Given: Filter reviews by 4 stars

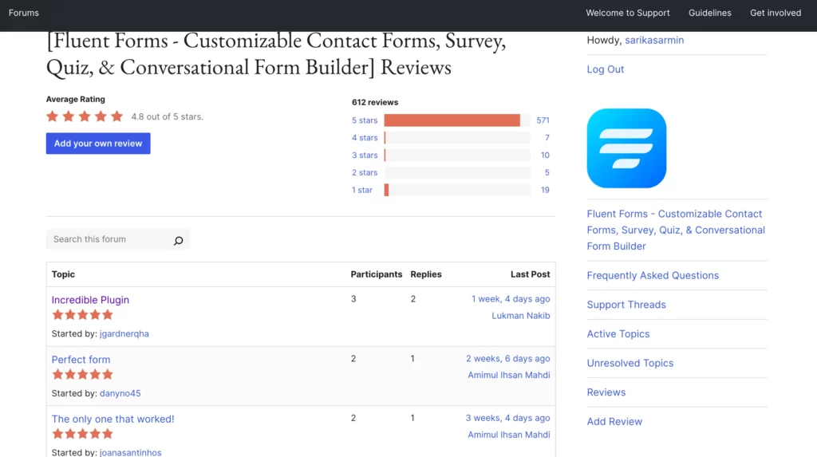Looking at the screenshot, I should click(x=364, y=137).
